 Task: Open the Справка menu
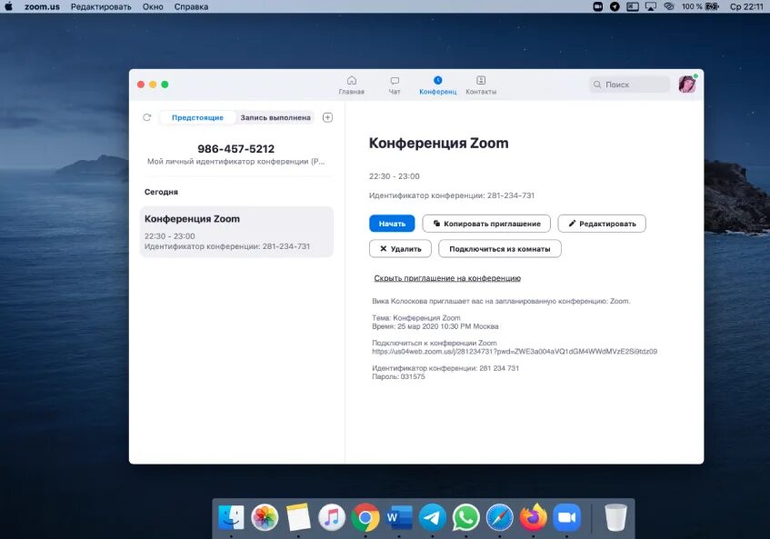coord(191,6)
